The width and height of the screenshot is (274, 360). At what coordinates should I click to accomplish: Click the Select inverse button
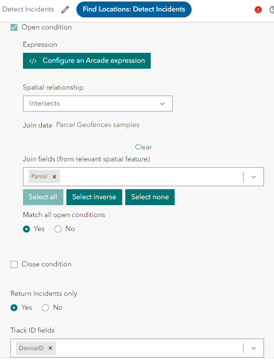click(x=94, y=197)
